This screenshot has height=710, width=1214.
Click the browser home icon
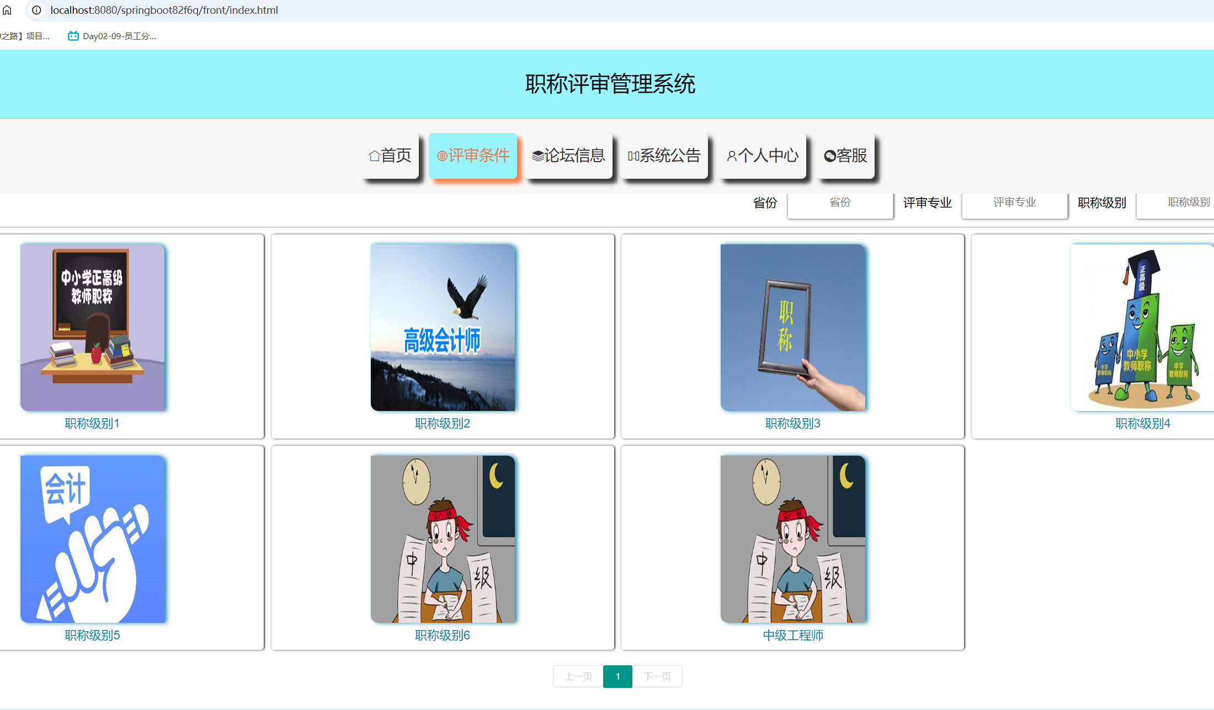point(8,9)
